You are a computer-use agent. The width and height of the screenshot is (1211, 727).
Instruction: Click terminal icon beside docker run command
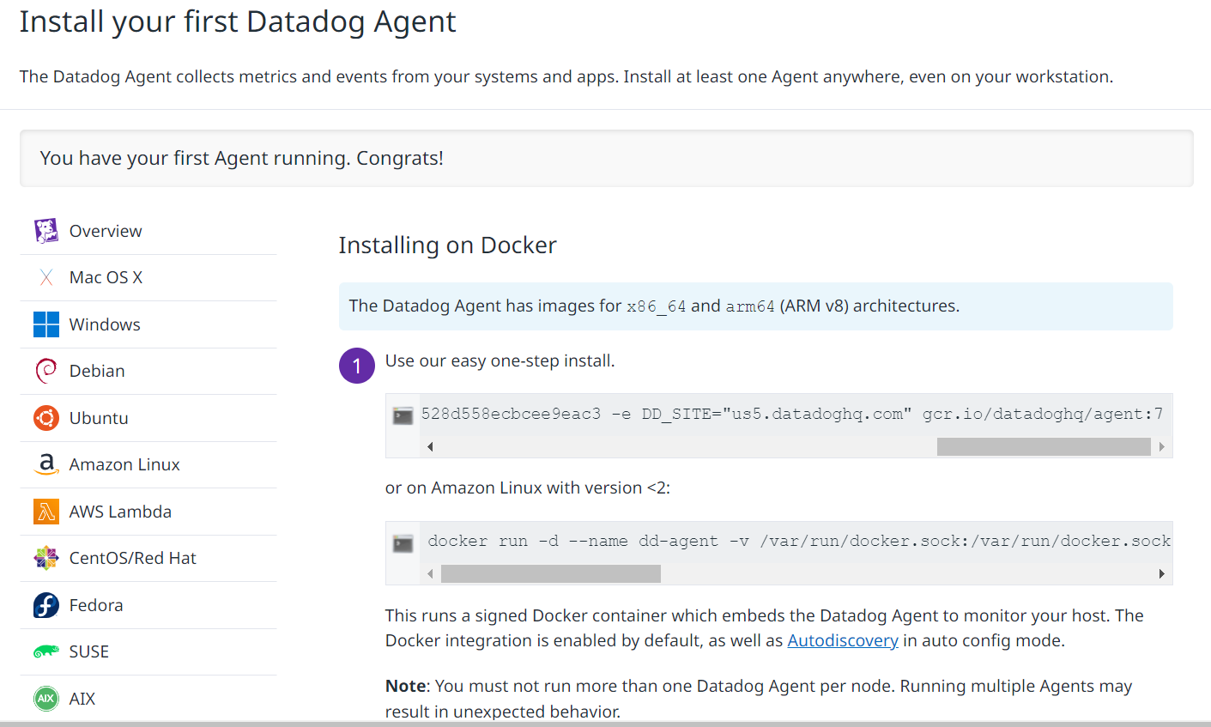pos(403,543)
